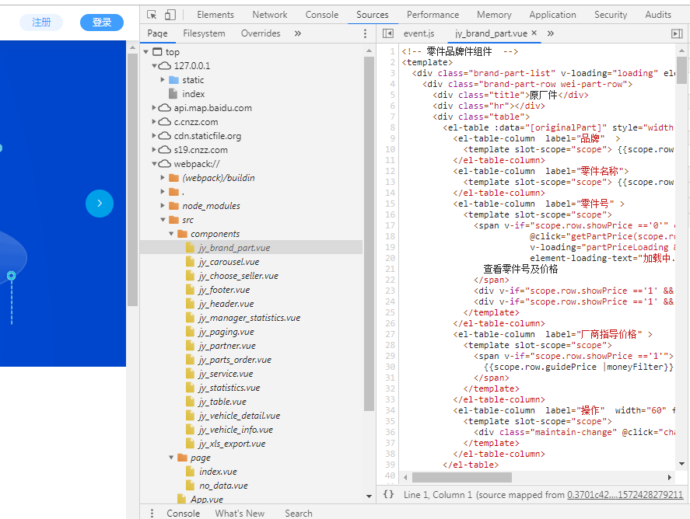690x519 pixels.
Task: Open the Security tab
Action: [x=611, y=15]
